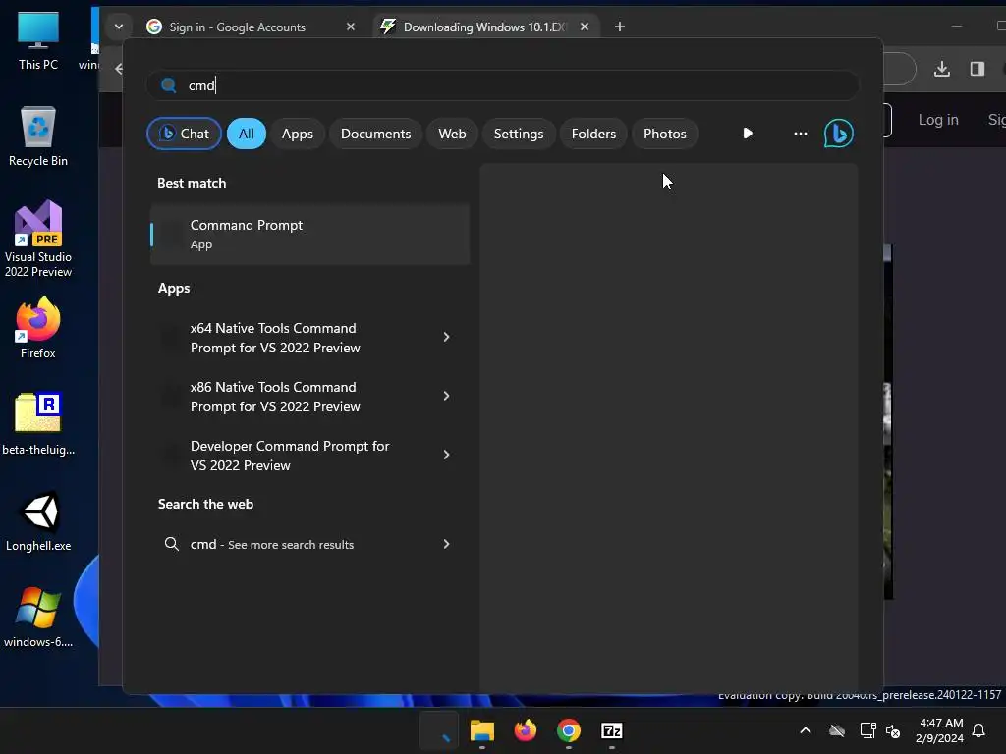Expand x64 Native Tools Command Prompt options
Viewport: 1006px width, 754px height.
(x=447, y=337)
